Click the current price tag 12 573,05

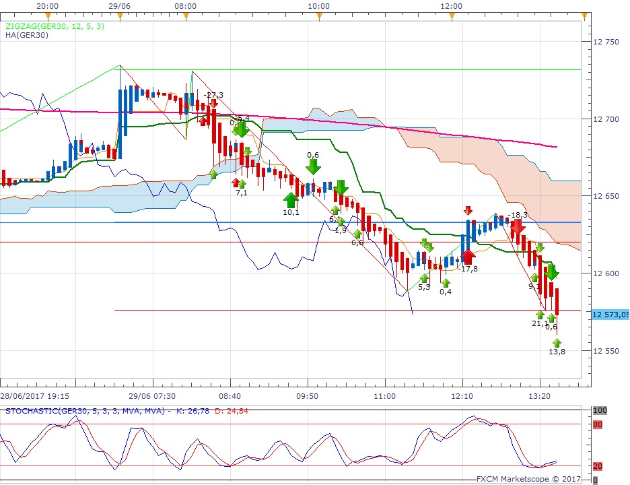pos(610,315)
